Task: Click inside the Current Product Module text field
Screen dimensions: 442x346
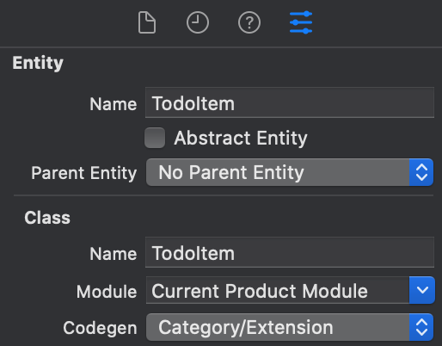Action: (278, 290)
